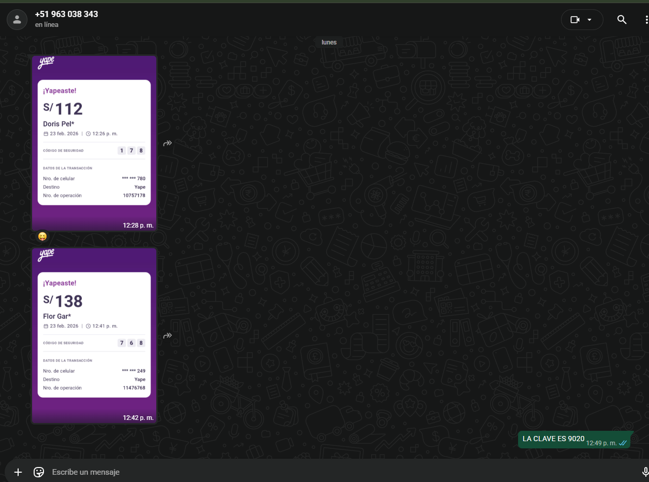Image resolution: width=649 pixels, height=482 pixels.
Task: Click the double-check read receipt
Action: (x=623, y=443)
